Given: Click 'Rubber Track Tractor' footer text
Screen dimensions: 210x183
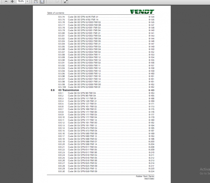Looking at the screenshot, I should coord(145,176).
